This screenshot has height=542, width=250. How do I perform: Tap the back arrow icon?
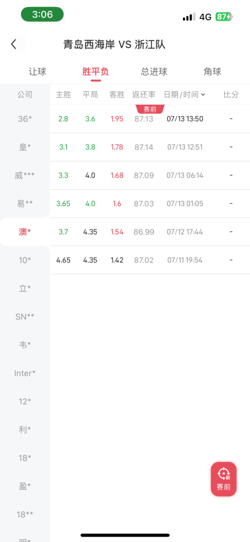pyautogui.click(x=14, y=44)
